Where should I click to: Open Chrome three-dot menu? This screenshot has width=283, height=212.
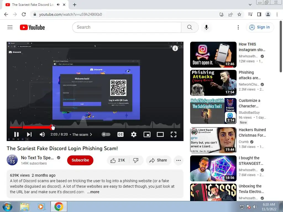pos(277,14)
